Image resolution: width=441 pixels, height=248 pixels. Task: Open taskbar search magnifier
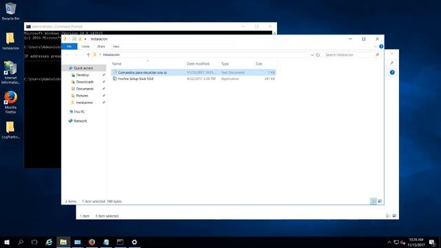[21, 242]
